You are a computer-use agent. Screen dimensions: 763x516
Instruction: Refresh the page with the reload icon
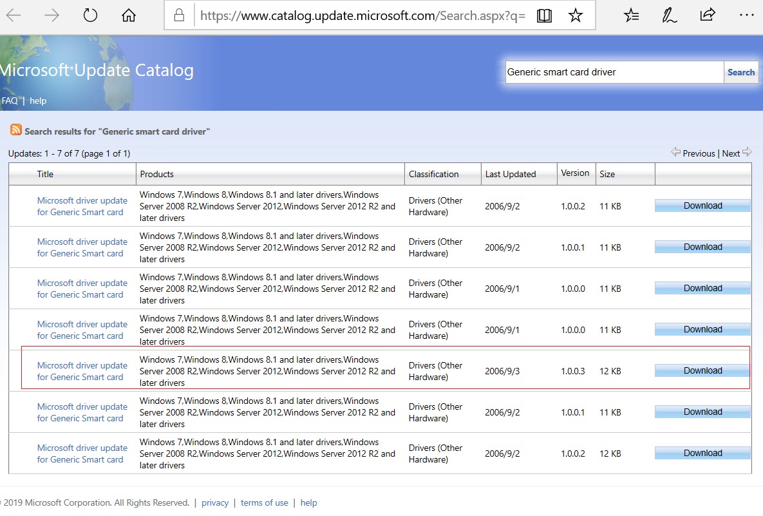click(90, 15)
